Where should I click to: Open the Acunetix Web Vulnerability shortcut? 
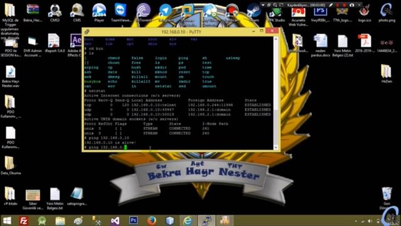(298, 16)
